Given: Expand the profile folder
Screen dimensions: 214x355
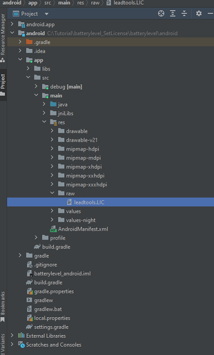Looking at the screenshot, I should tap(36, 238).
